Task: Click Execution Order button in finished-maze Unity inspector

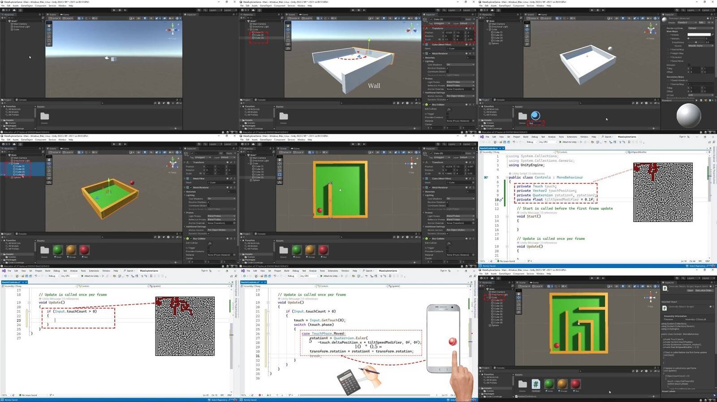Action: point(704,290)
